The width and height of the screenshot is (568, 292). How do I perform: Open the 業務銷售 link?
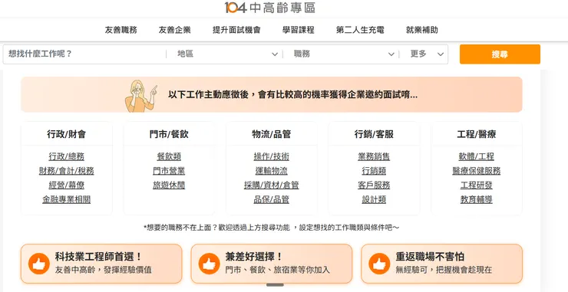(374, 156)
